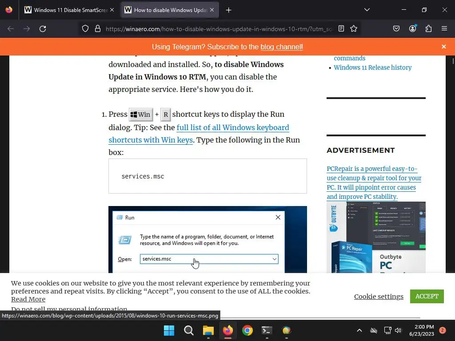The image size is (455, 341).
Task: Open the full list of keyboard shortcuts link
Action: (199, 134)
